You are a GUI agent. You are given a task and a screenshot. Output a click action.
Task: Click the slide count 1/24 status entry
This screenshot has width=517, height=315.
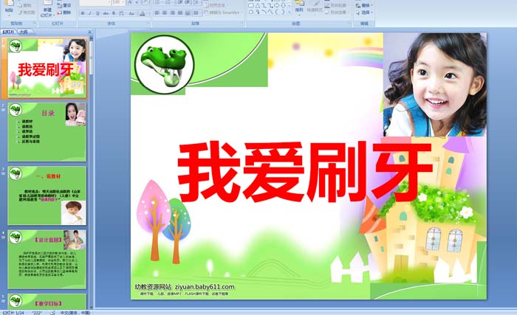click(13, 313)
